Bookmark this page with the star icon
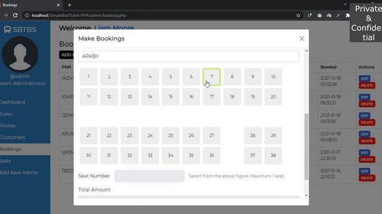The width and height of the screenshot is (382, 214). coord(298,15)
